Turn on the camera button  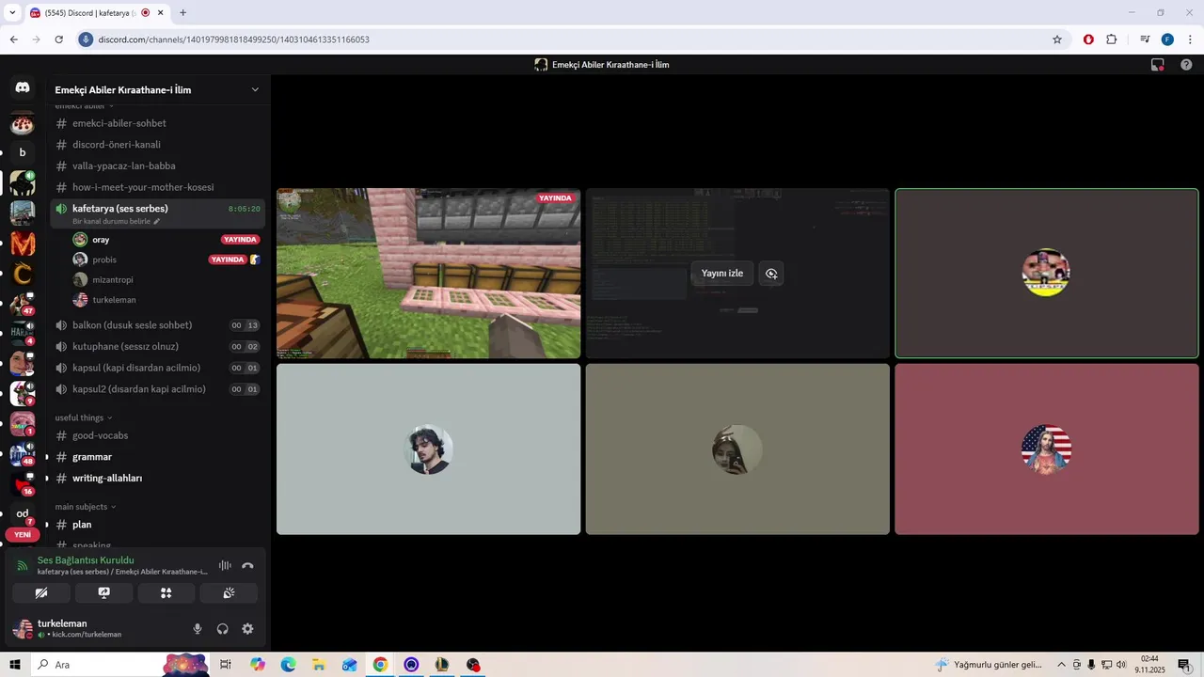(x=41, y=593)
